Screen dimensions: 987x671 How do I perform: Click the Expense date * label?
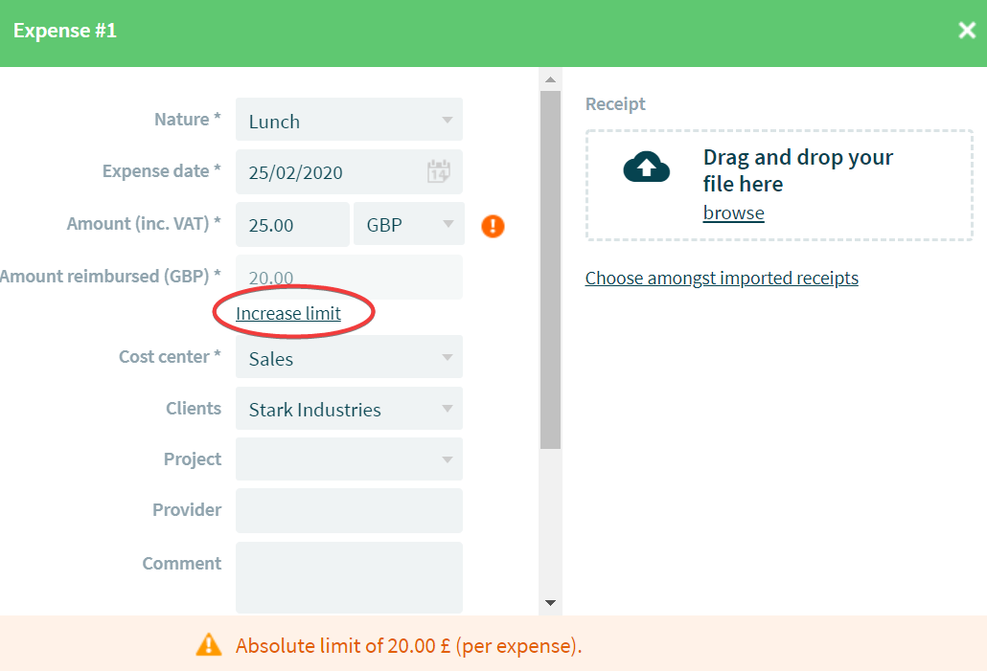point(162,170)
